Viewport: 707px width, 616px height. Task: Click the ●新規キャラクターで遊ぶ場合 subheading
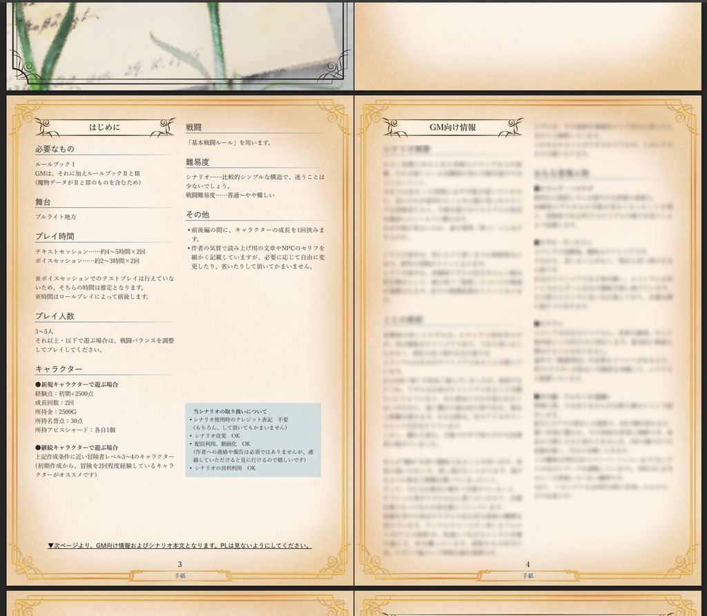[x=77, y=385]
